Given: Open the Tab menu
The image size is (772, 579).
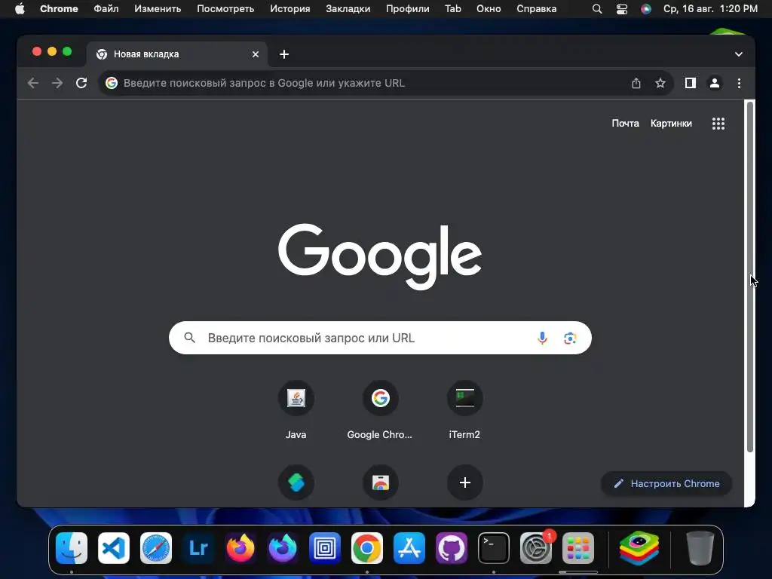Looking at the screenshot, I should (x=453, y=9).
